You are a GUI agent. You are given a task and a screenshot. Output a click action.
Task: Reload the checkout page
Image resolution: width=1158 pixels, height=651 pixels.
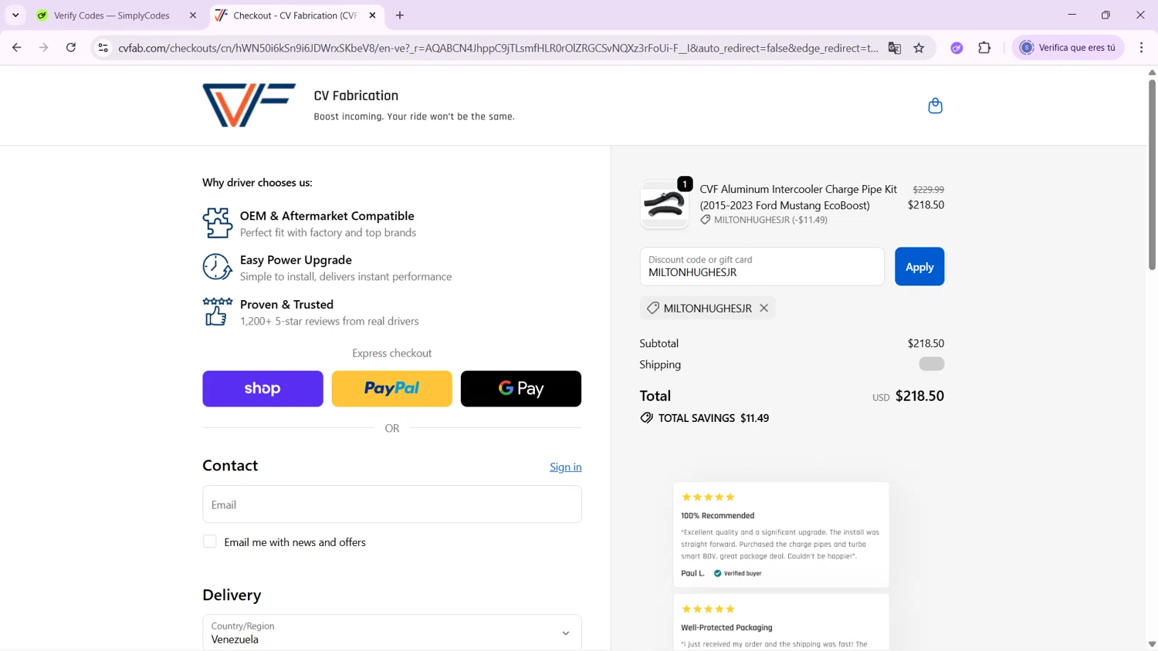pyautogui.click(x=71, y=48)
